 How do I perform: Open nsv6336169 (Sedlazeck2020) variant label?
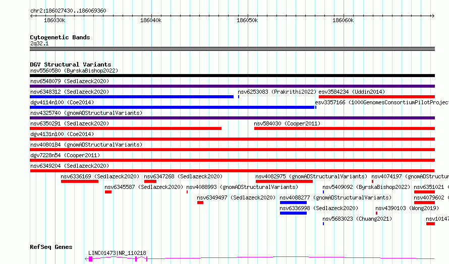tap(100, 176)
